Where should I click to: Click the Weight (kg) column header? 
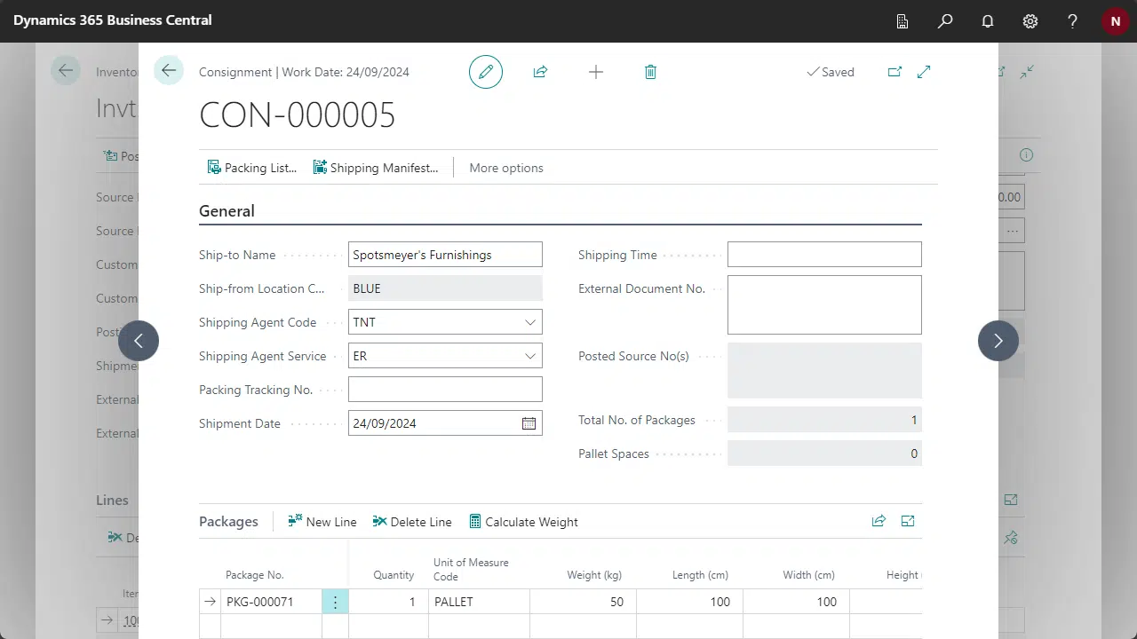(x=594, y=575)
